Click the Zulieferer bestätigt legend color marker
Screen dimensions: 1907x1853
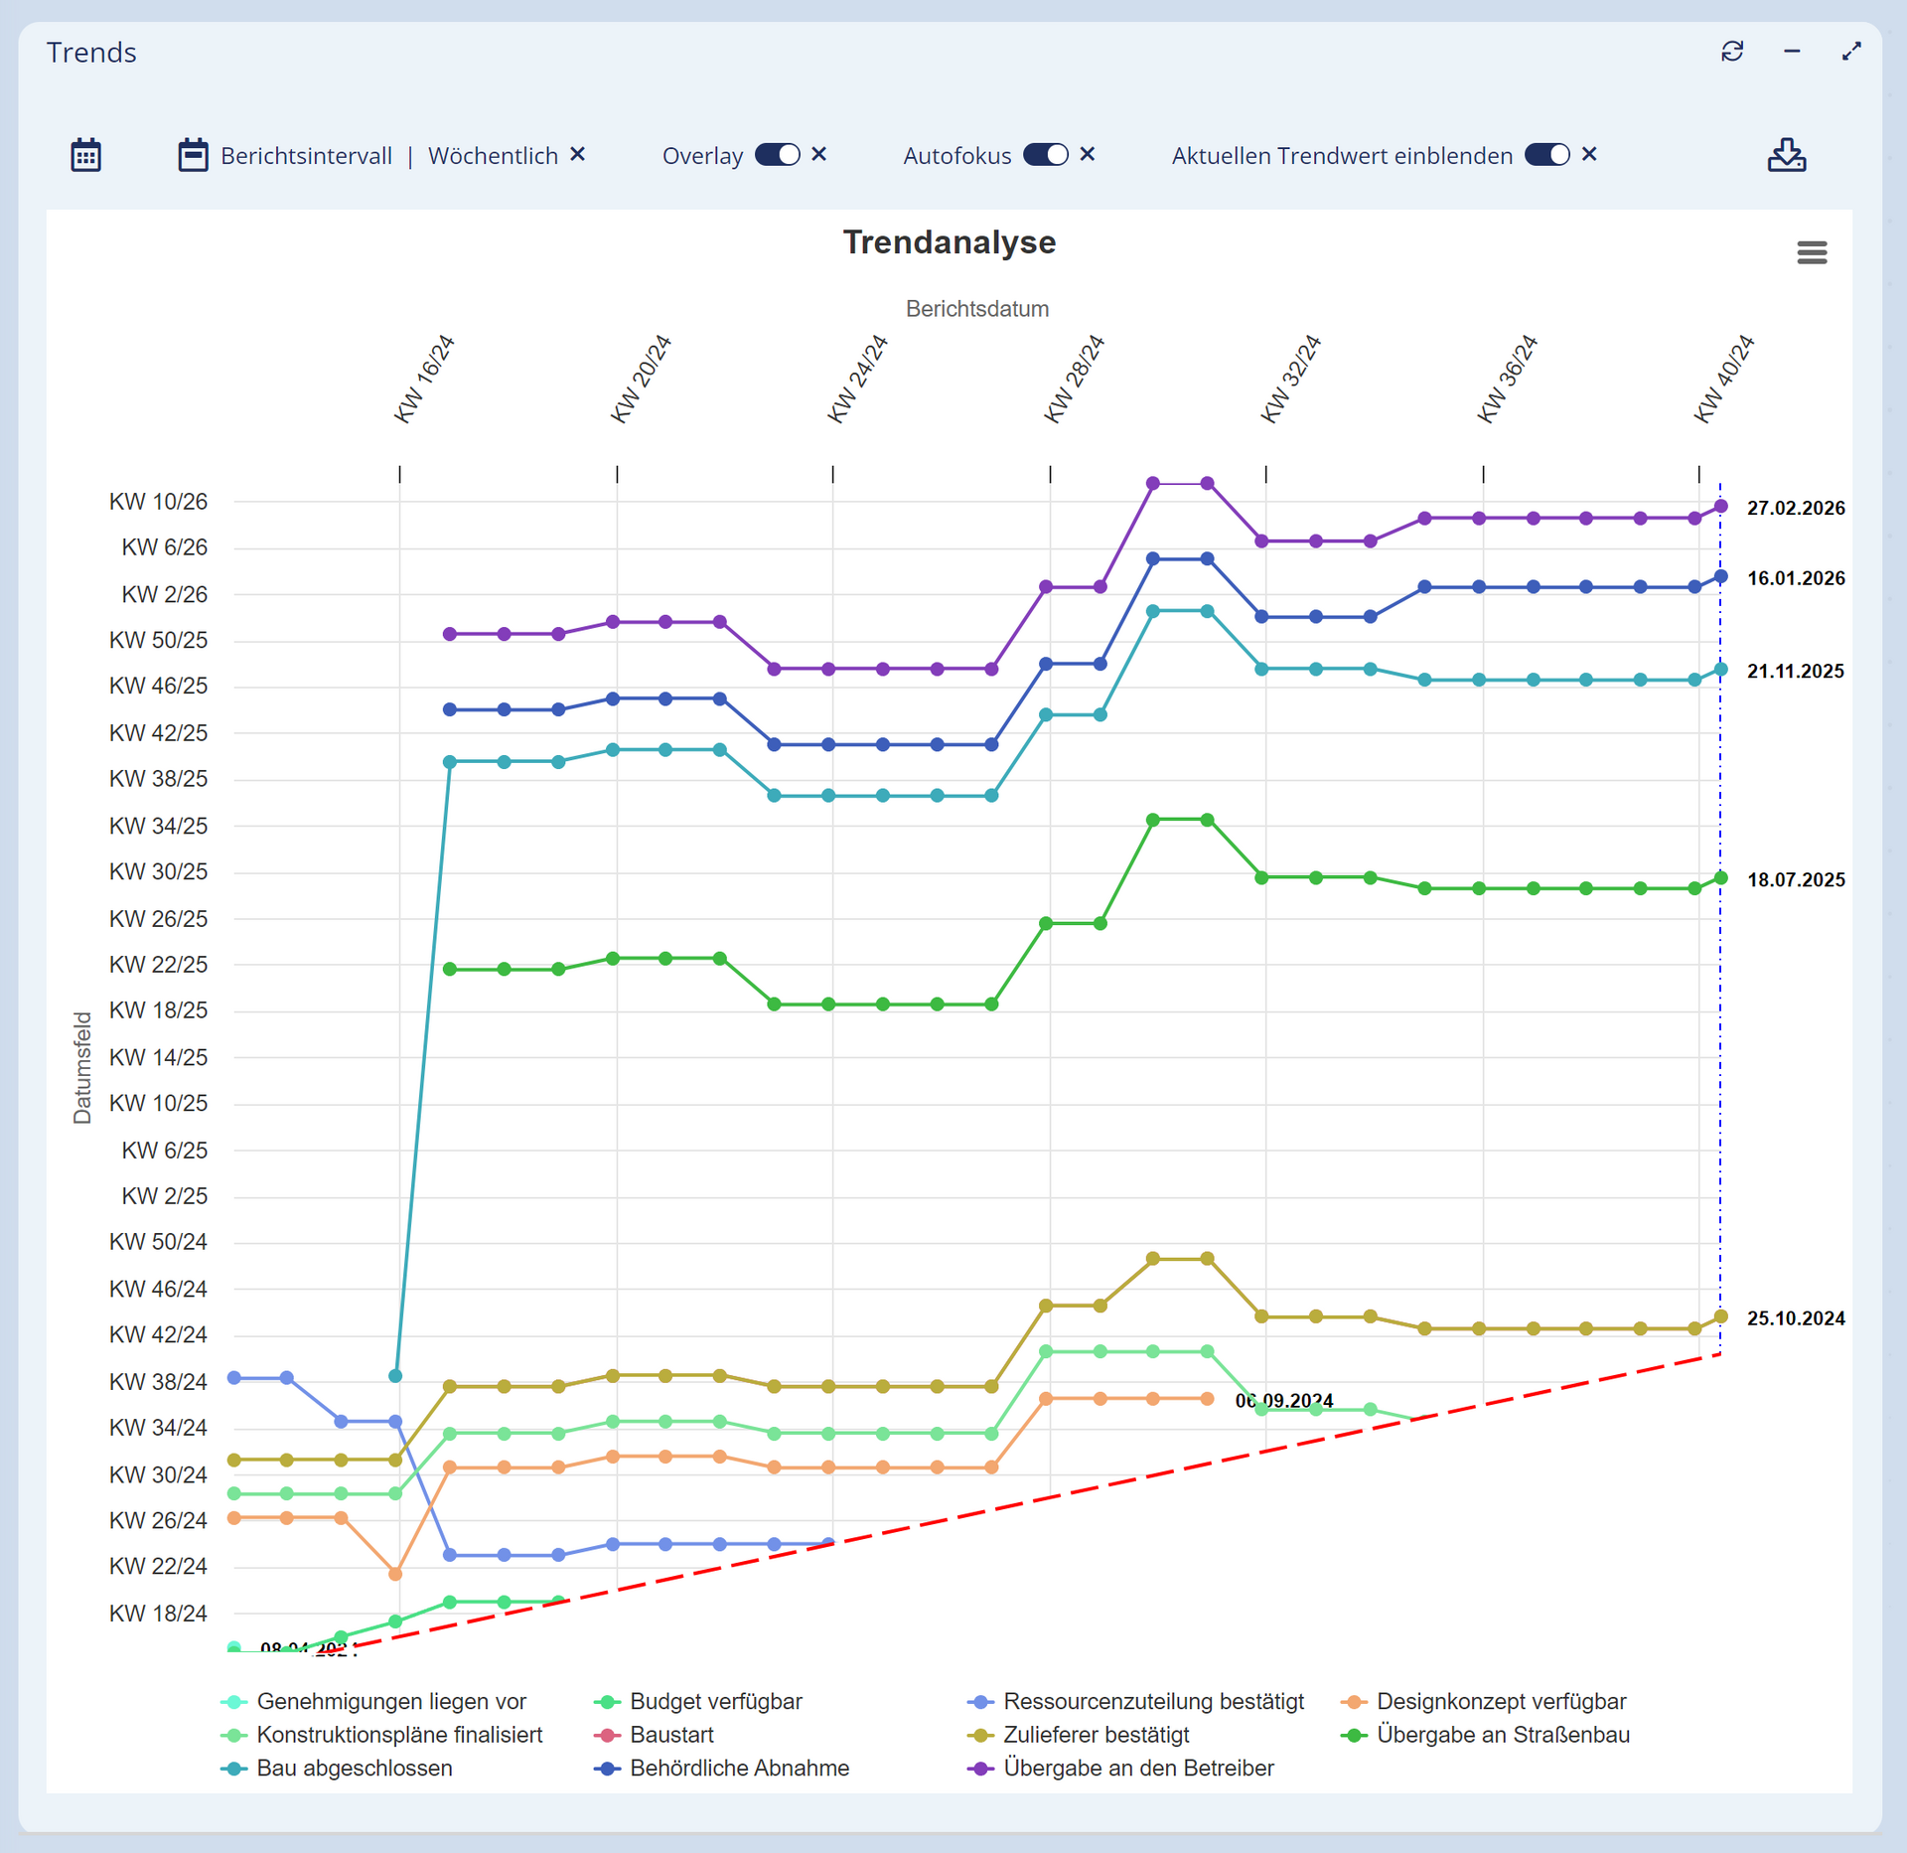tap(980, 1735)
